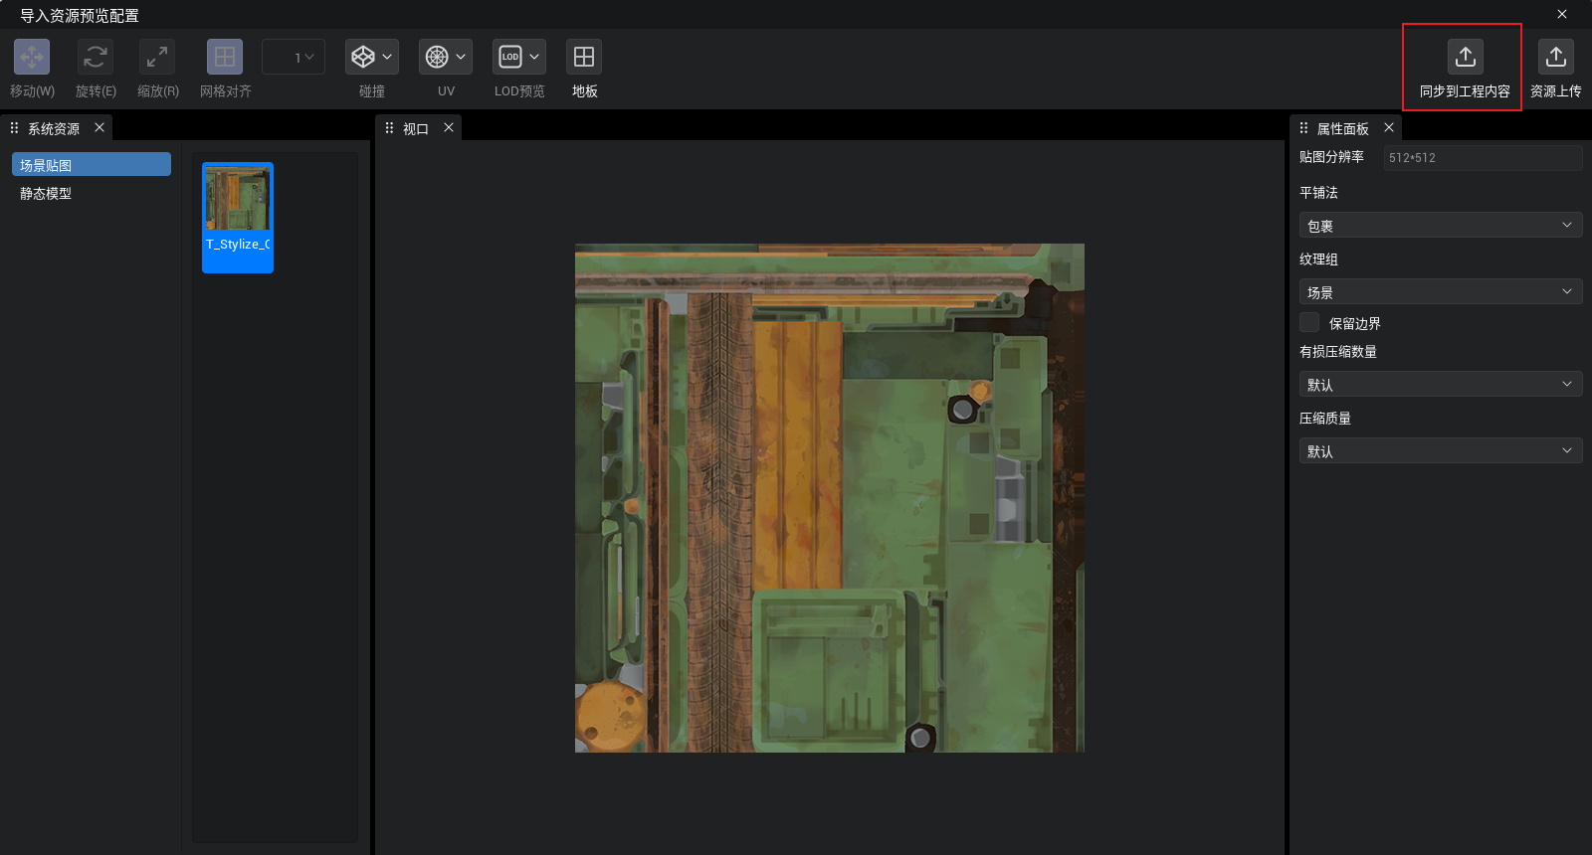Image resolution: width=1592 pixels, height=855 pixels.
Task: Expand the UV dropdown arrow
Action: click(461, 57)
